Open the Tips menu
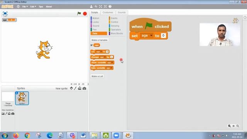The width and height of the screenshot is (247, 139). point(41,7)
